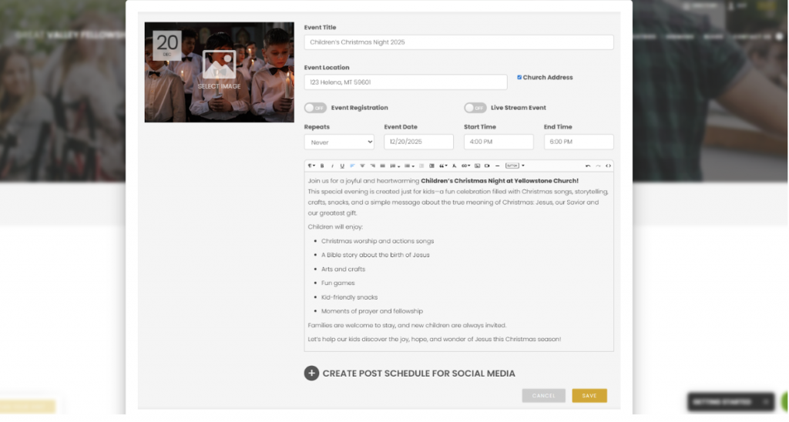789x422 pixels.
Task: Apply italic formatting in the editor
Action: (332, 166)
